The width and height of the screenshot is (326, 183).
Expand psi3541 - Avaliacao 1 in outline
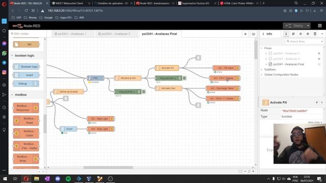tap(266, 53)
